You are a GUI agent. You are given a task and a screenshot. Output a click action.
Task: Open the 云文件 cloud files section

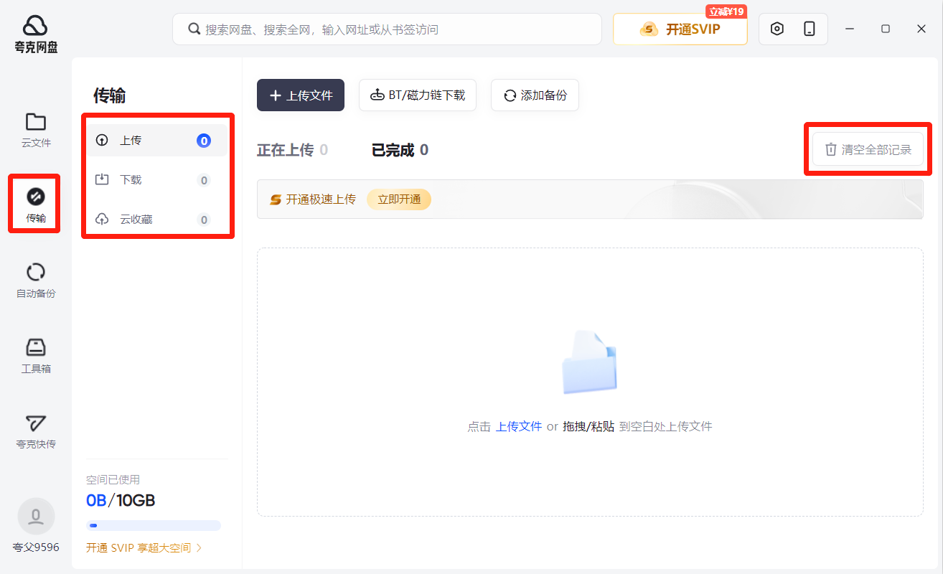point(36,130)
